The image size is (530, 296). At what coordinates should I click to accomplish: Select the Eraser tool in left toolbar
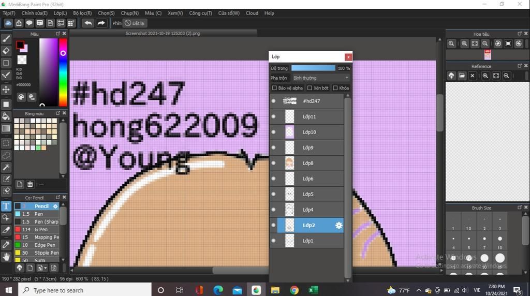click(x=6, y=51)
